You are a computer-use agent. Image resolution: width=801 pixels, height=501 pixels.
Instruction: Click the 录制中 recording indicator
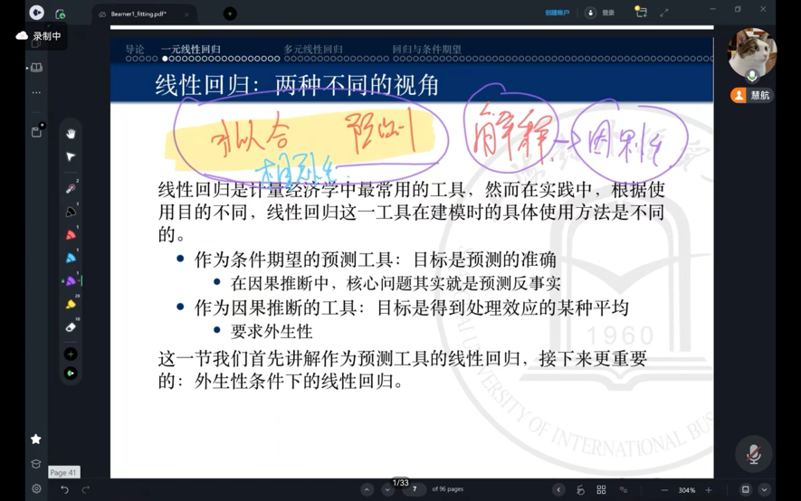(x=46, y=36)
